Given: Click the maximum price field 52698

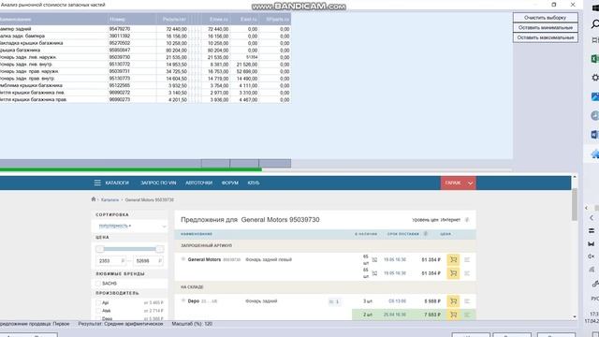Looking at the screenshot, I should click(148, 261).
